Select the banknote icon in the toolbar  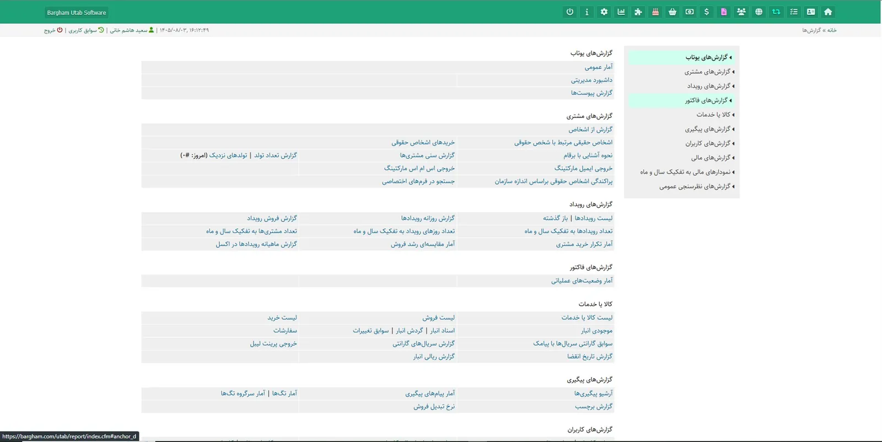690,12
